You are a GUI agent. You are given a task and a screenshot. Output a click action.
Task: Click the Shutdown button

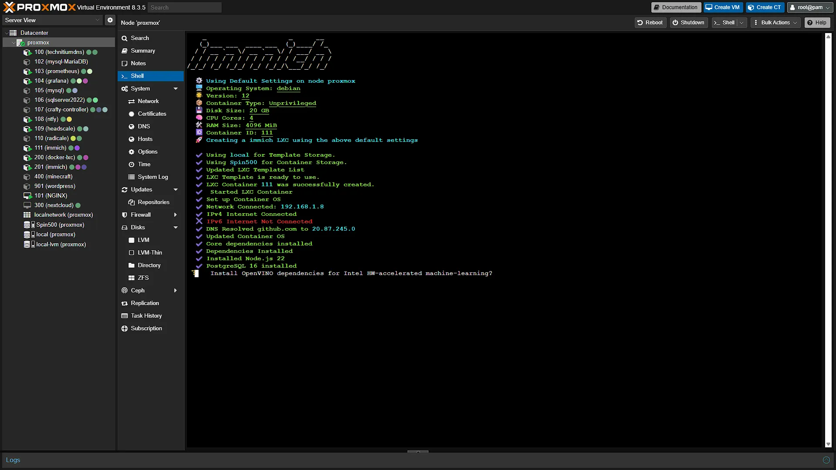(x=689, y=23)
